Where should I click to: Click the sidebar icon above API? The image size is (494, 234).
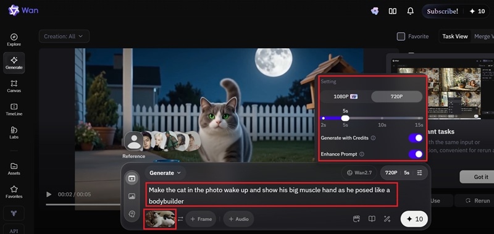point(14,213)
